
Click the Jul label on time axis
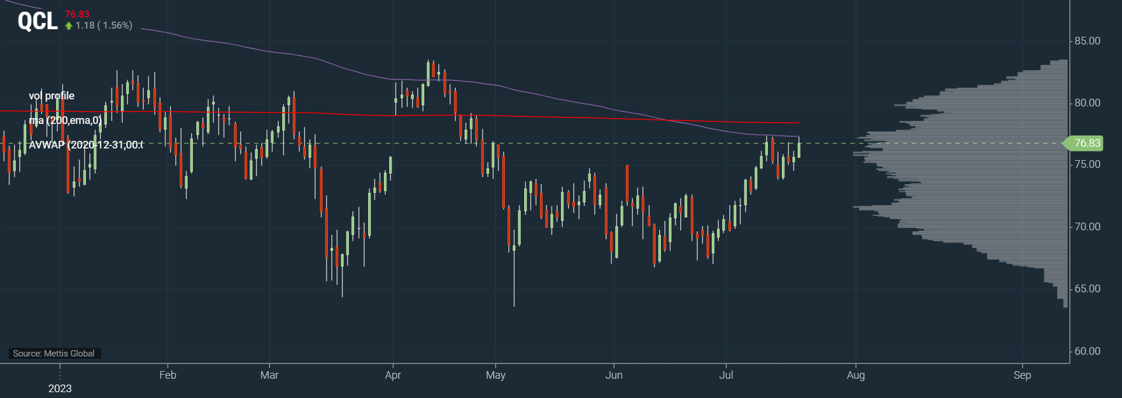click(x=726, y=375)
